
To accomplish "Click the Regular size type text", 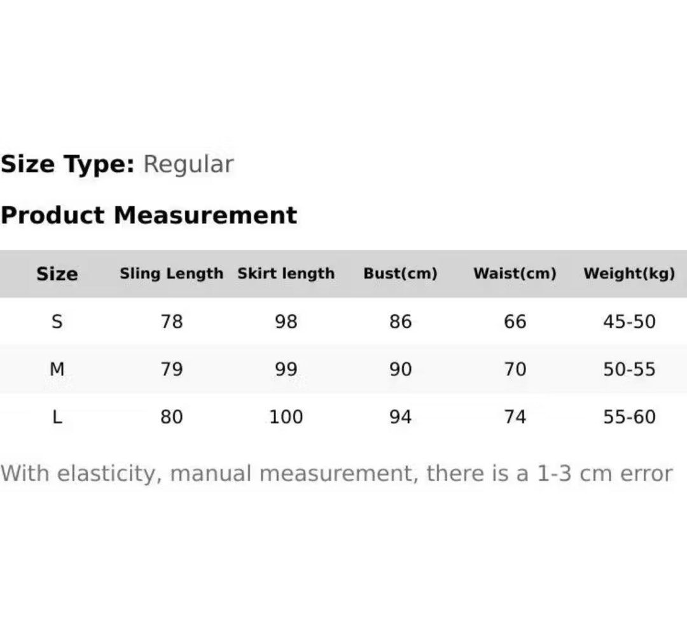I will tap(188, 164).
